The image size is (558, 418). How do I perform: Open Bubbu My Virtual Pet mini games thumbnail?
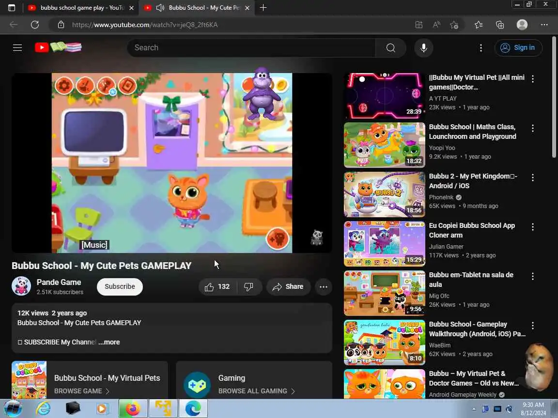[384, 96]
